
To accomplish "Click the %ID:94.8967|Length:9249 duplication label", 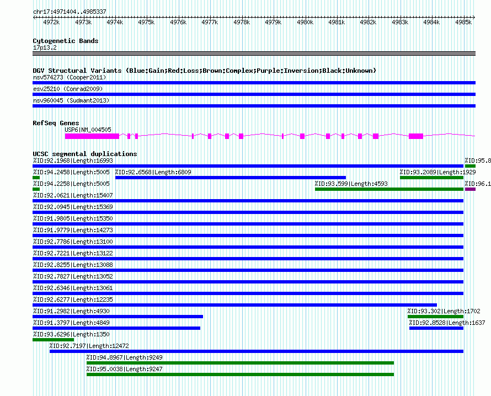I will (x=125, y=357).
